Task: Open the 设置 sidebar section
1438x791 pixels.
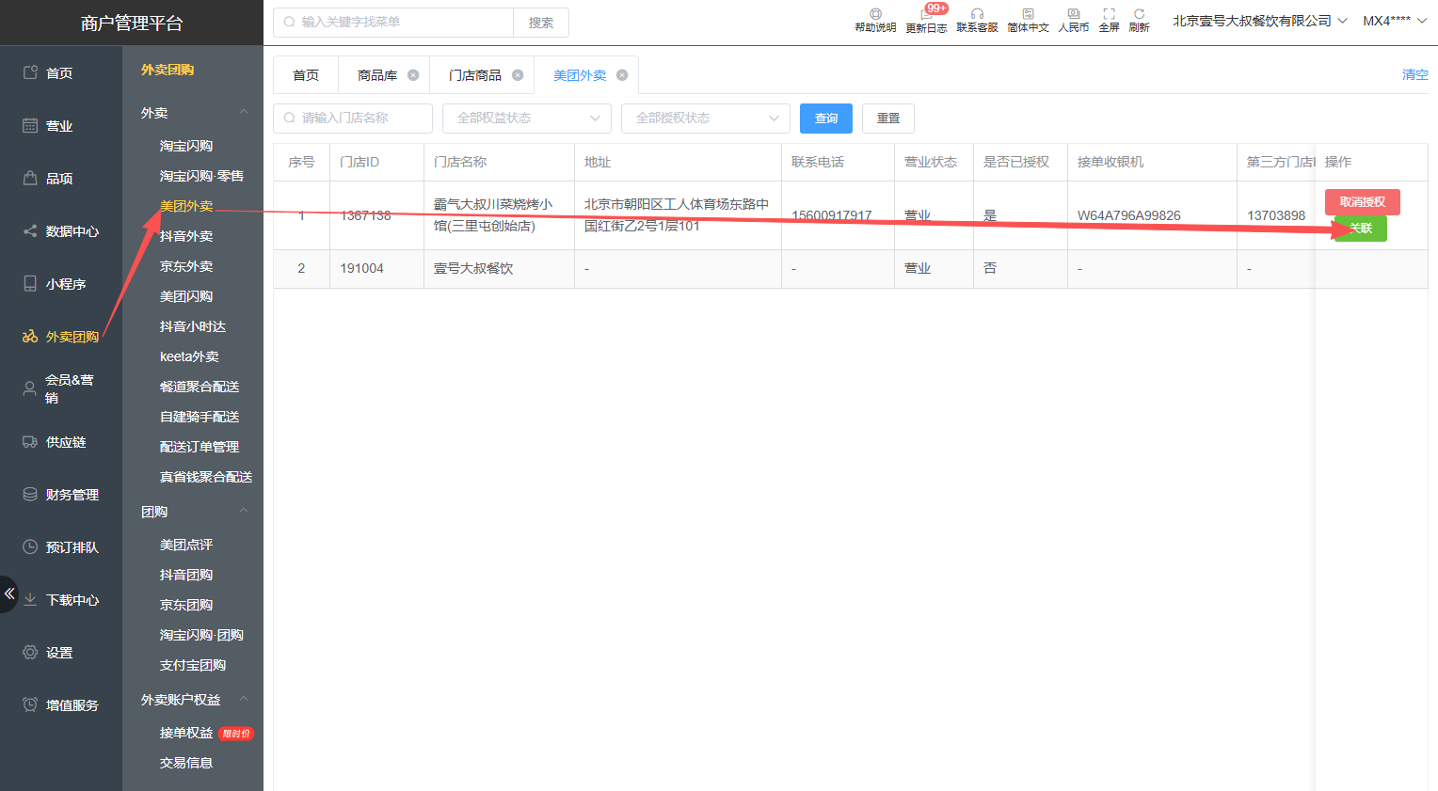Action: click(61, 652)
